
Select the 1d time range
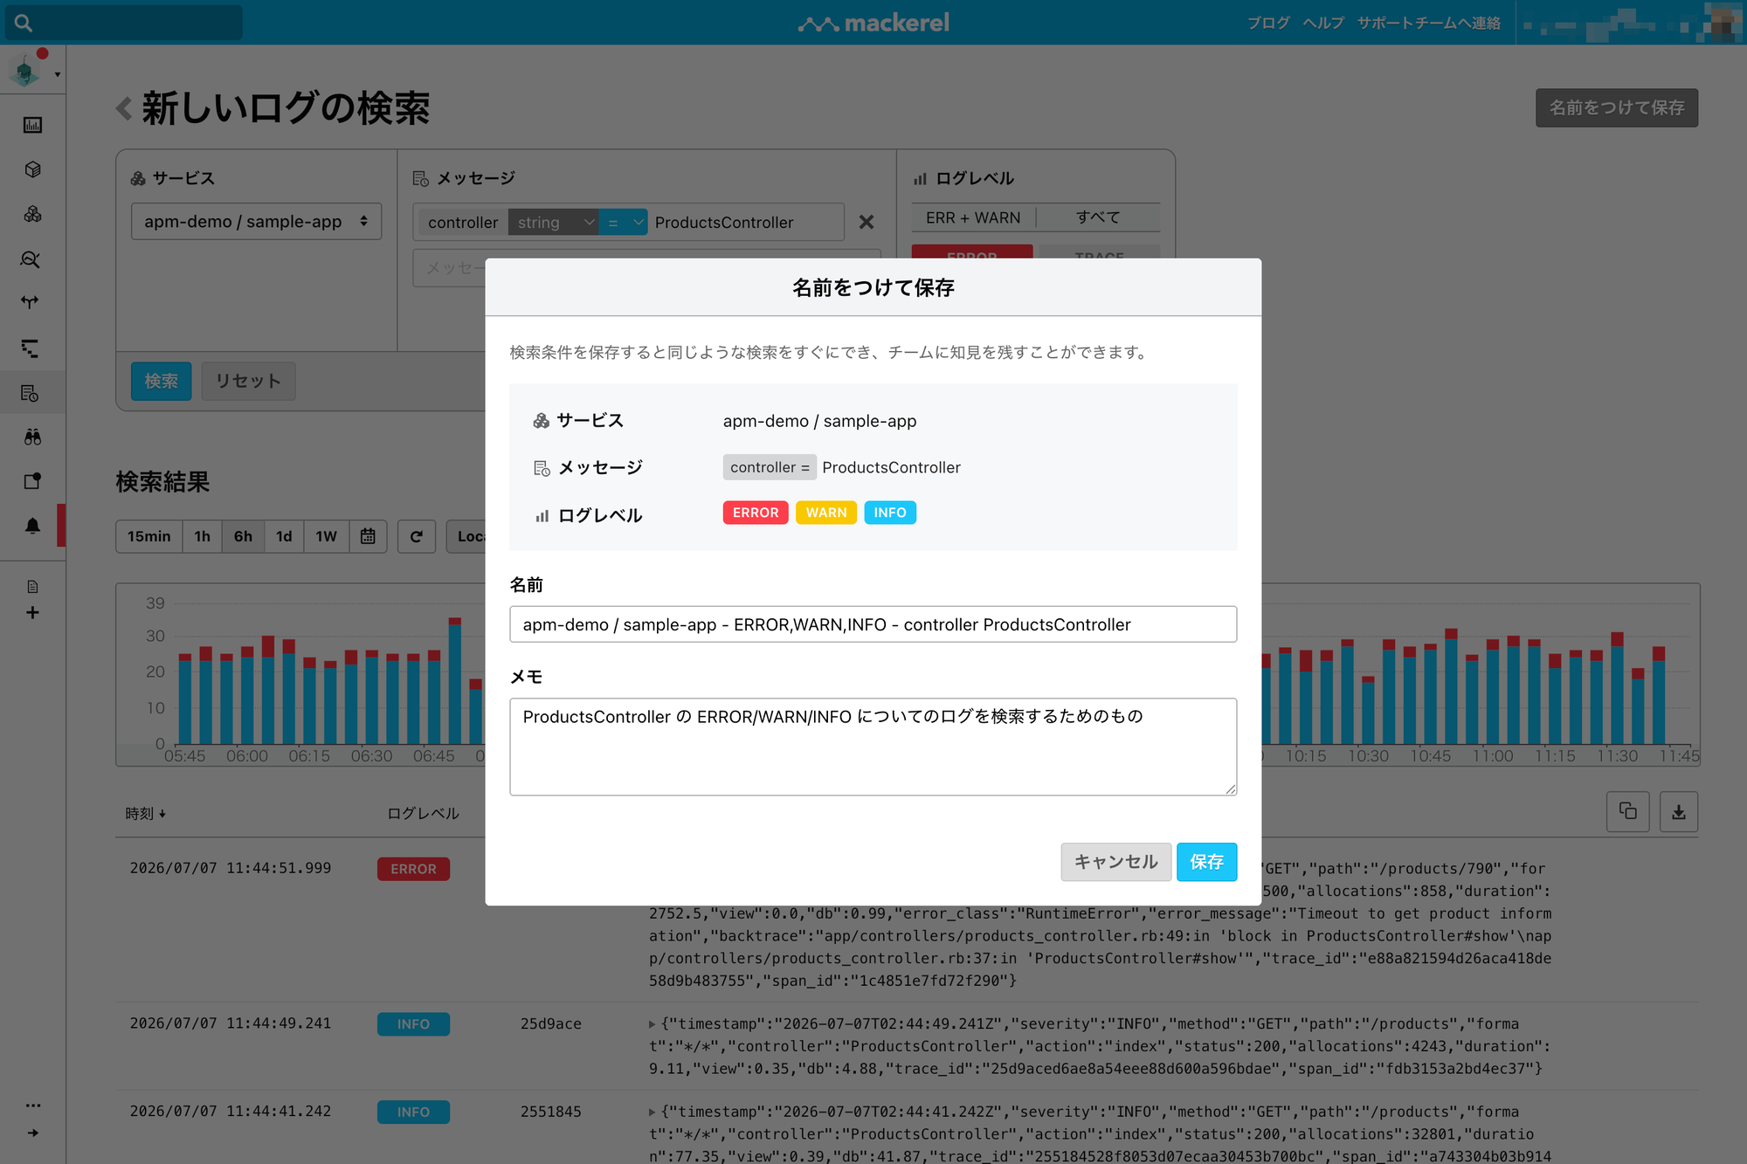(x=284, y=536)
